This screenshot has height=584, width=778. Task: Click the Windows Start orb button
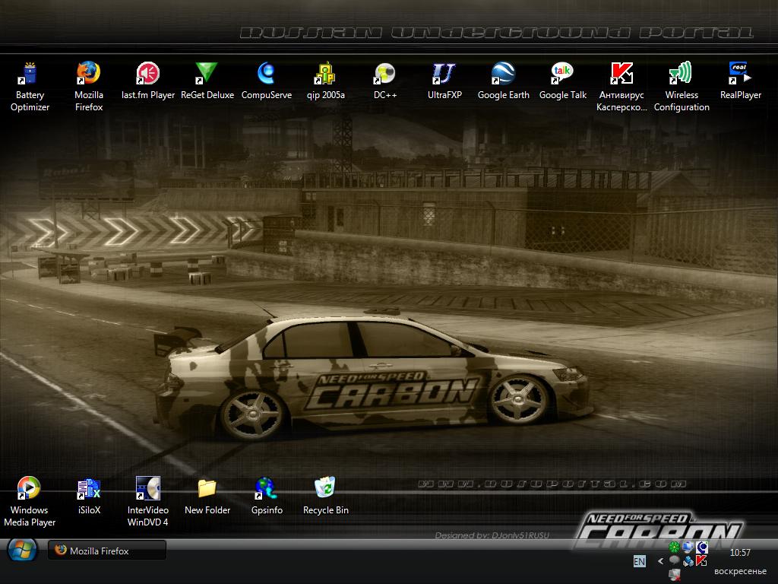pos(21,551)
